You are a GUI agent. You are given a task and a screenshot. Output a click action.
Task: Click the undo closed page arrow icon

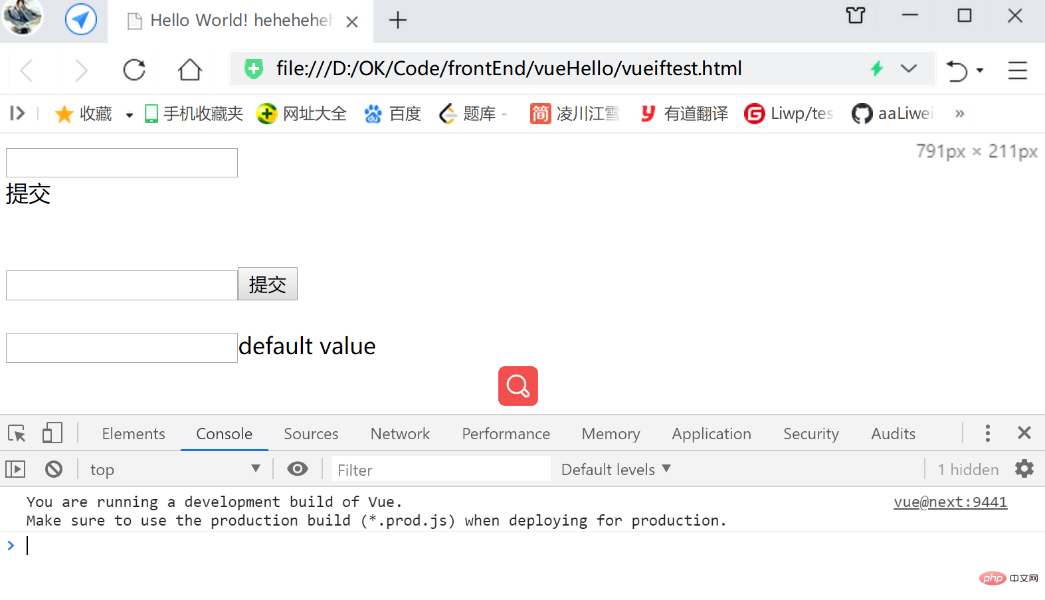coord(957,70)
